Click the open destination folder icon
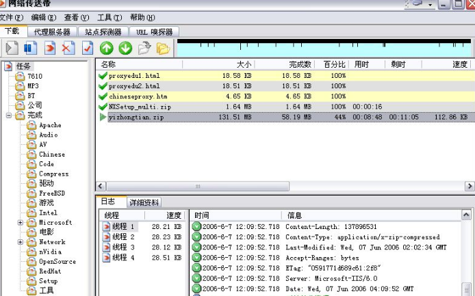This screenshot has height=296, width=475. pos(163,49)
